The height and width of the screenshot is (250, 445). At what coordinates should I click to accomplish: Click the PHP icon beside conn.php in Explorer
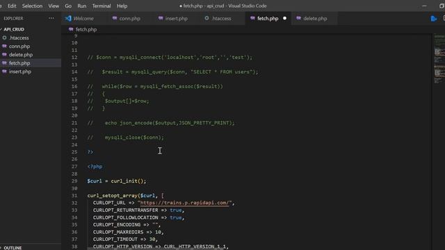pyautogui.click(x=4, y=46)
